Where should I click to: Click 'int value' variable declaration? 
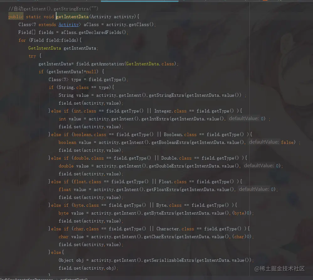(x=70, y=119)
